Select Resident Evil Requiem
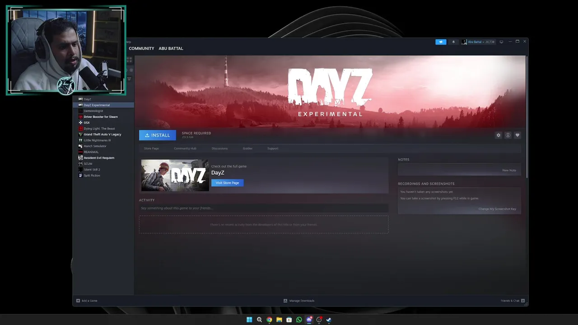Viewport: 578px width, 325px height. tap(104, 158)
